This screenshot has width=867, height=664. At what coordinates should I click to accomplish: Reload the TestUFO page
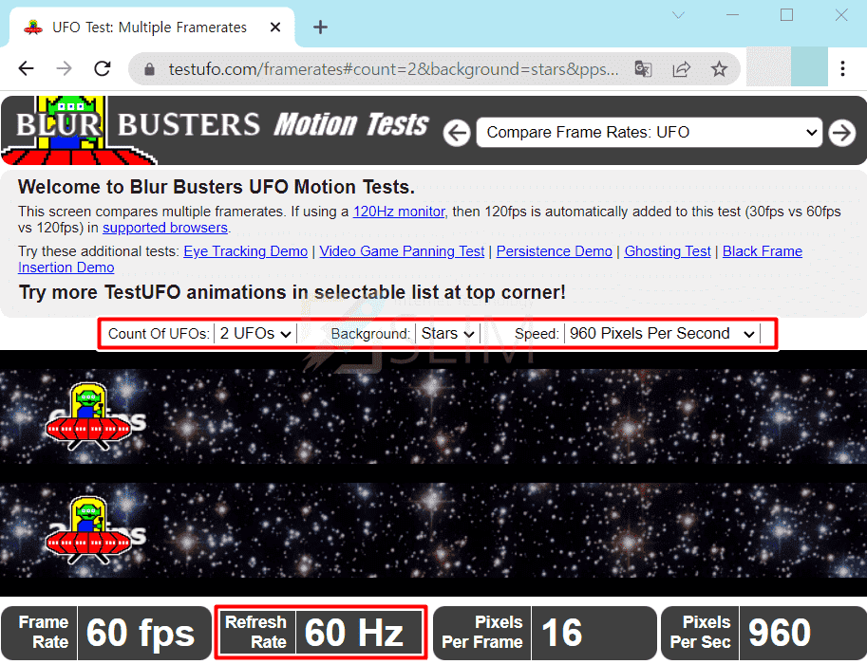point(103,68)
